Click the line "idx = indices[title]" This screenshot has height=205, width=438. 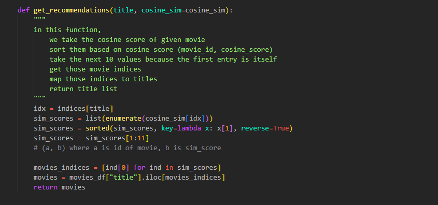pos(74,109)
